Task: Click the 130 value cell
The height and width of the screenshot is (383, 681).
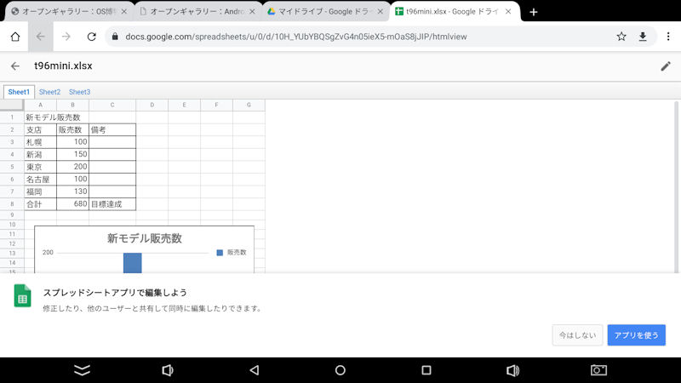Action: (x=72, y=191)
